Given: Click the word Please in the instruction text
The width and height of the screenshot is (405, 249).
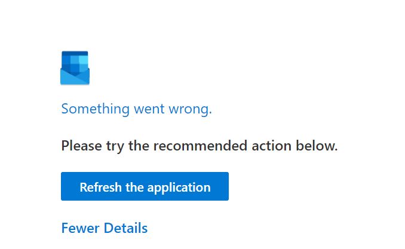Looking at the screenshot, I should click(81, 146).
